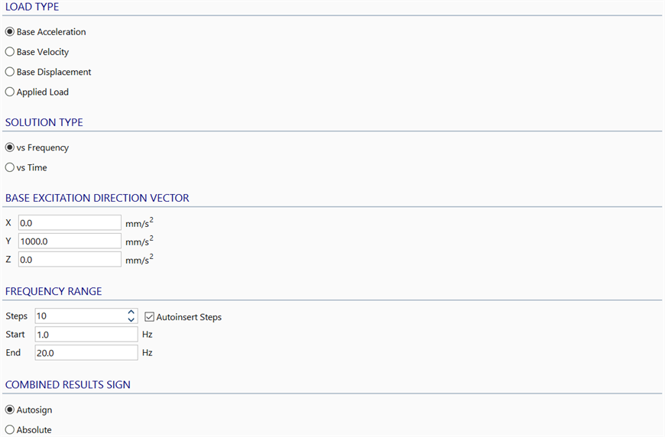This screenshot has width=665, height=437.
Task: Toggle the Autoinsert Steps checkbox
Action: [149, 316]
